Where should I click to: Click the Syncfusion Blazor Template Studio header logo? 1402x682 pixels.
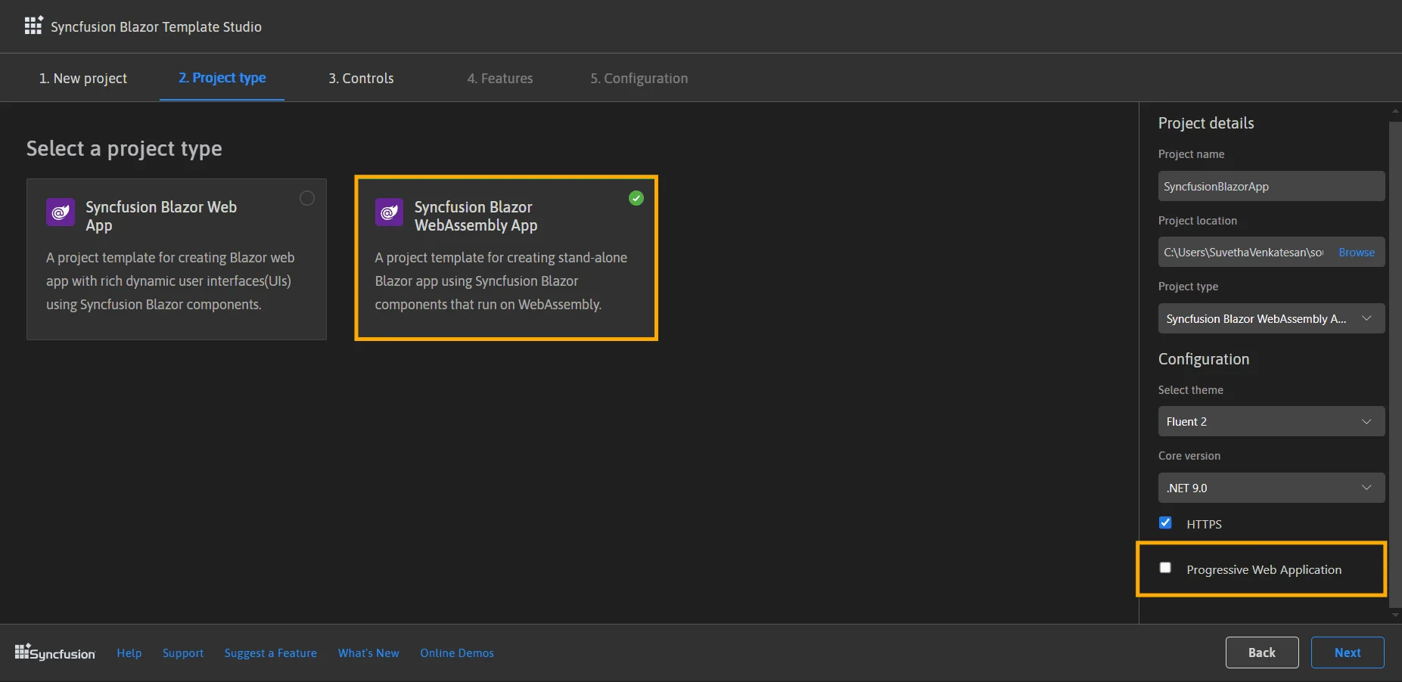tap(33, 25)
